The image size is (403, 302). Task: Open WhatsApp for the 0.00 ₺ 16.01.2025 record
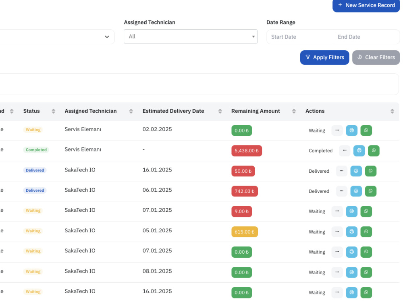pyautogui.click(x=366, y=292)
